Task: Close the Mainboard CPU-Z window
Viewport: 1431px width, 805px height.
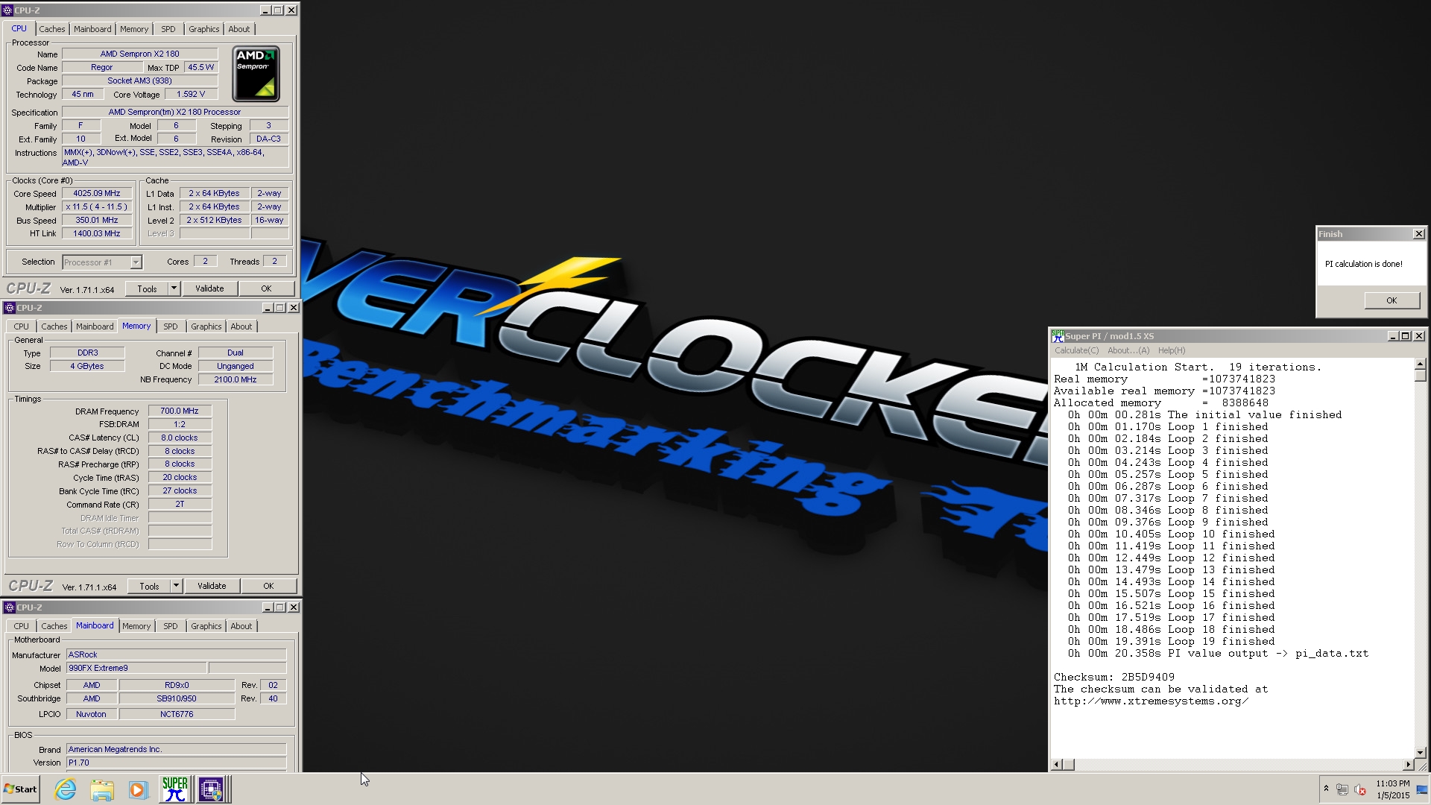Action: click(x=294, y=607)
